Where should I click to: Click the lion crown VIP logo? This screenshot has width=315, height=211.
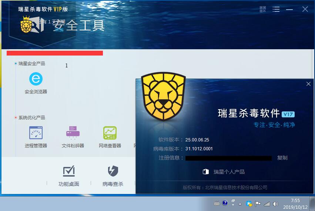click(26, 25)
